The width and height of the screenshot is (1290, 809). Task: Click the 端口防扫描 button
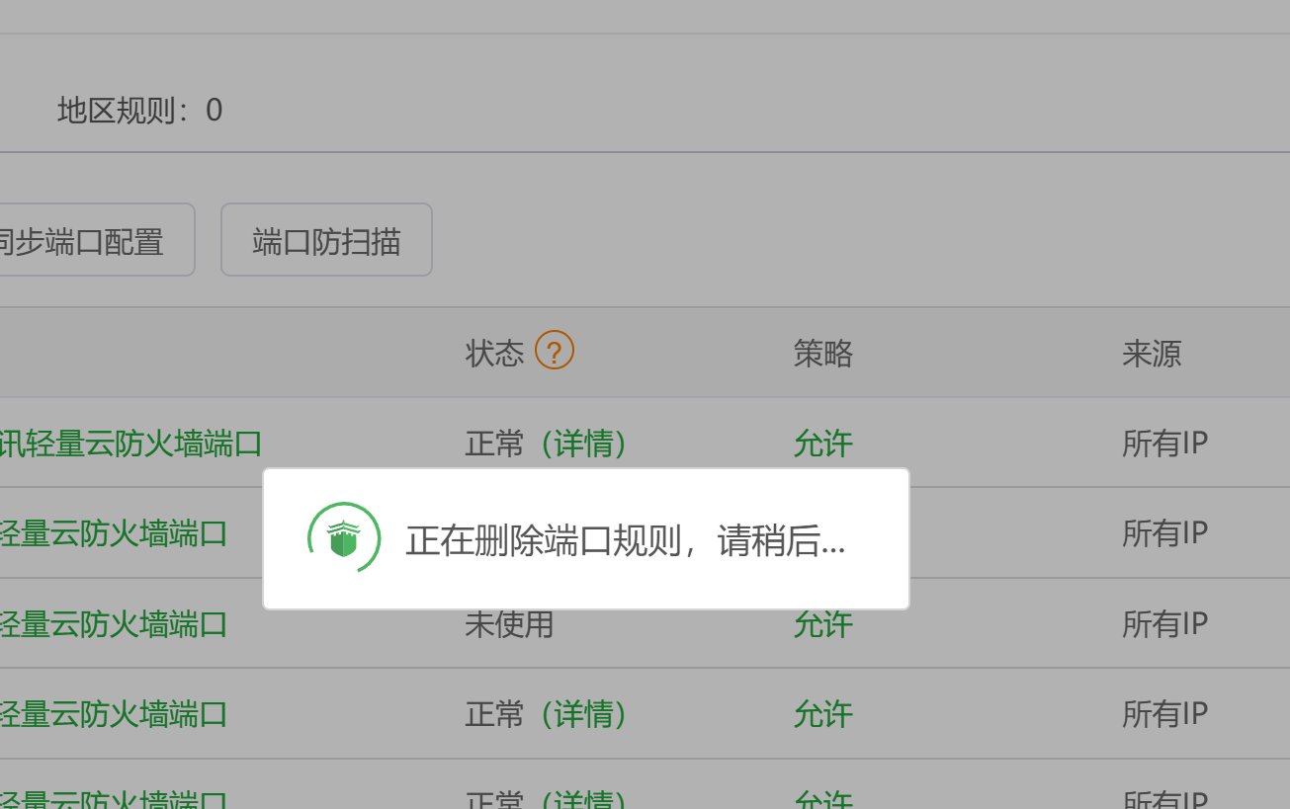326,240
